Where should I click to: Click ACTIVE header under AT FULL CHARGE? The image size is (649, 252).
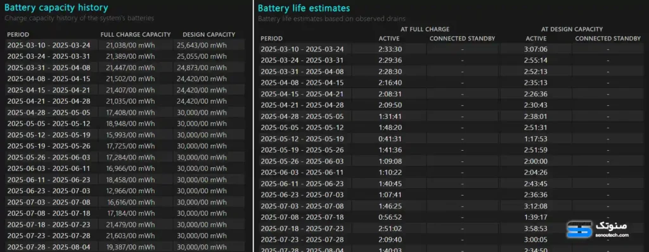[389, 39]
